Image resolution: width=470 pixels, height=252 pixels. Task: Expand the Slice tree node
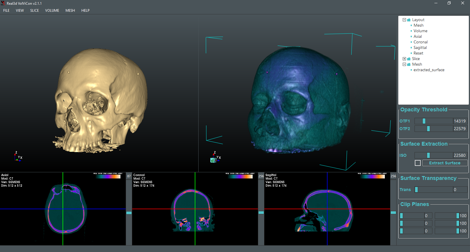tap(404, 59)
